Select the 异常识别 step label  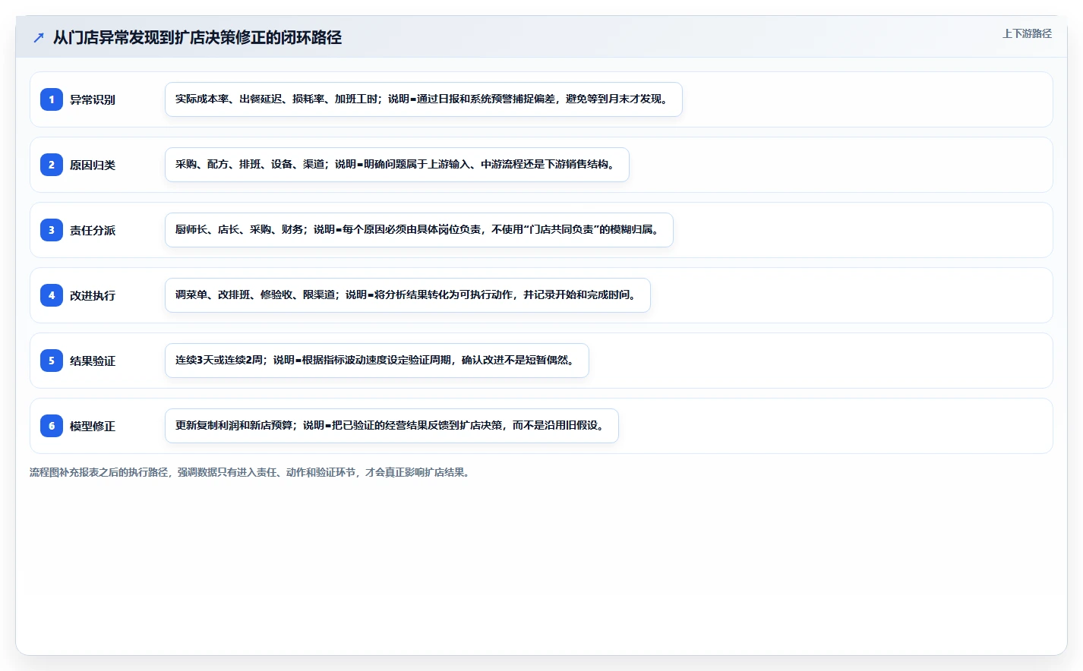93,99
